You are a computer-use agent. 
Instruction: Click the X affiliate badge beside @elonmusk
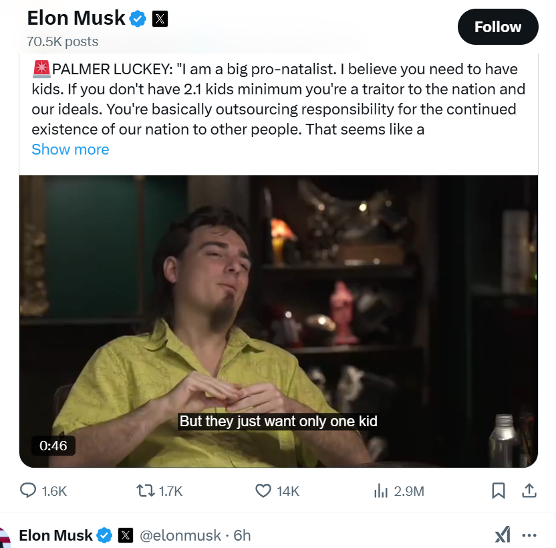coord(126,535)
